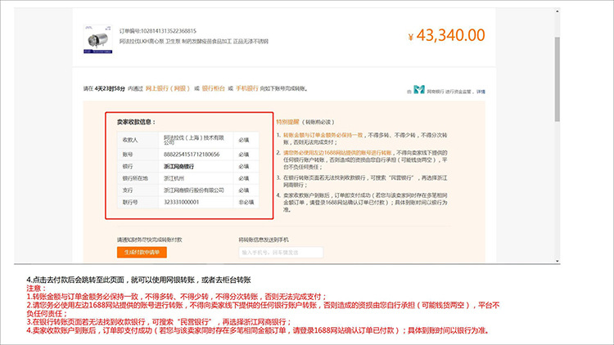
Task: Click the scrollbar up arrow
Action: pyautogui.click(x=557, y=11)
